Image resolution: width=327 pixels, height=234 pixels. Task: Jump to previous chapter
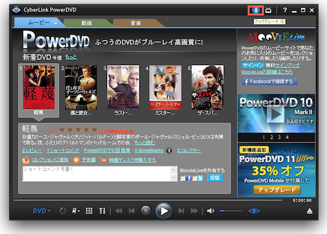click(132, 211)
